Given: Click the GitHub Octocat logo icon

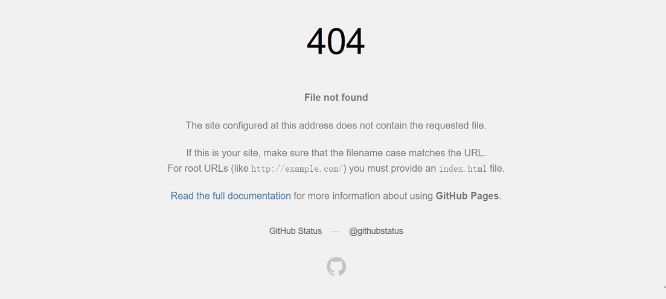Looking at the screenshot, I should 336,266.
